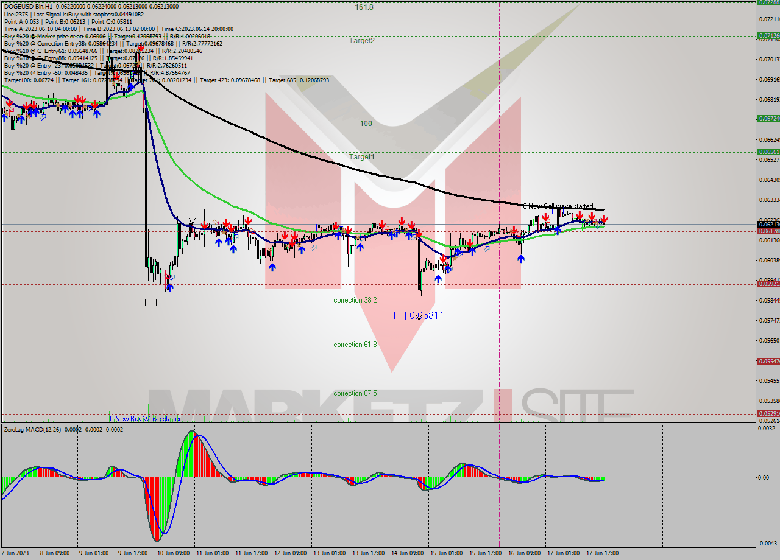Select the '0 New Buy Wave started' label

pyautogui.click(x=146, y=419)
